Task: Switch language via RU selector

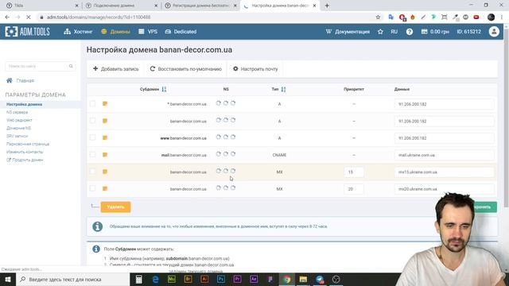Action: [394, 32]
